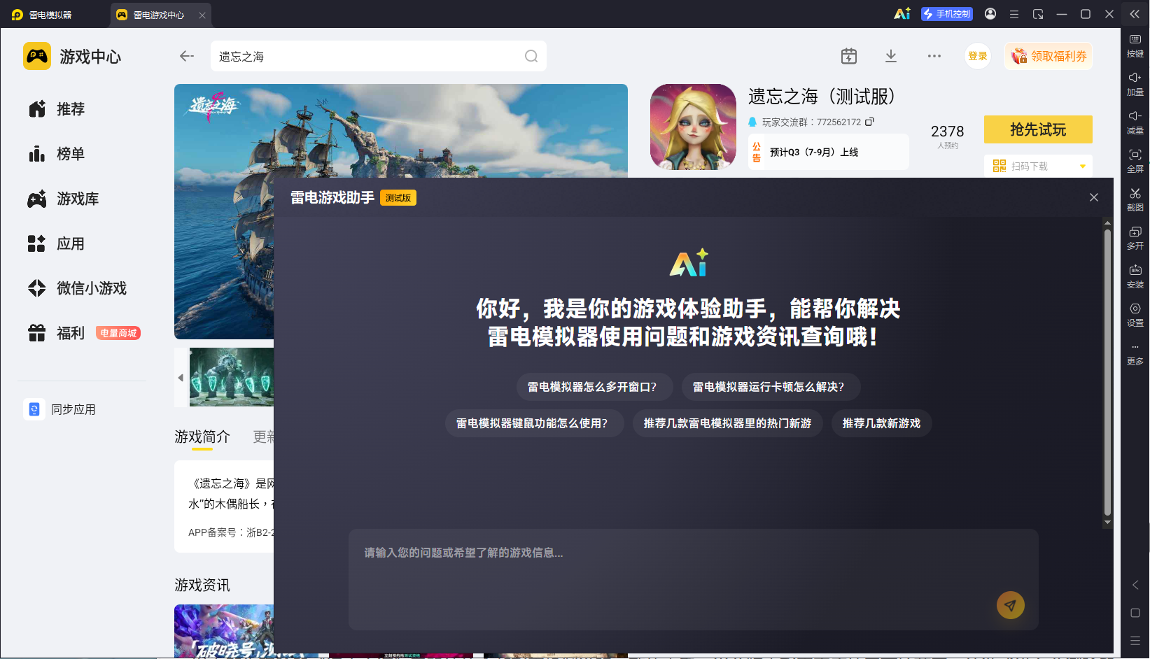Open the user account icon in title bar
This screenshot has height=659, width=1150.
point(990,14)
